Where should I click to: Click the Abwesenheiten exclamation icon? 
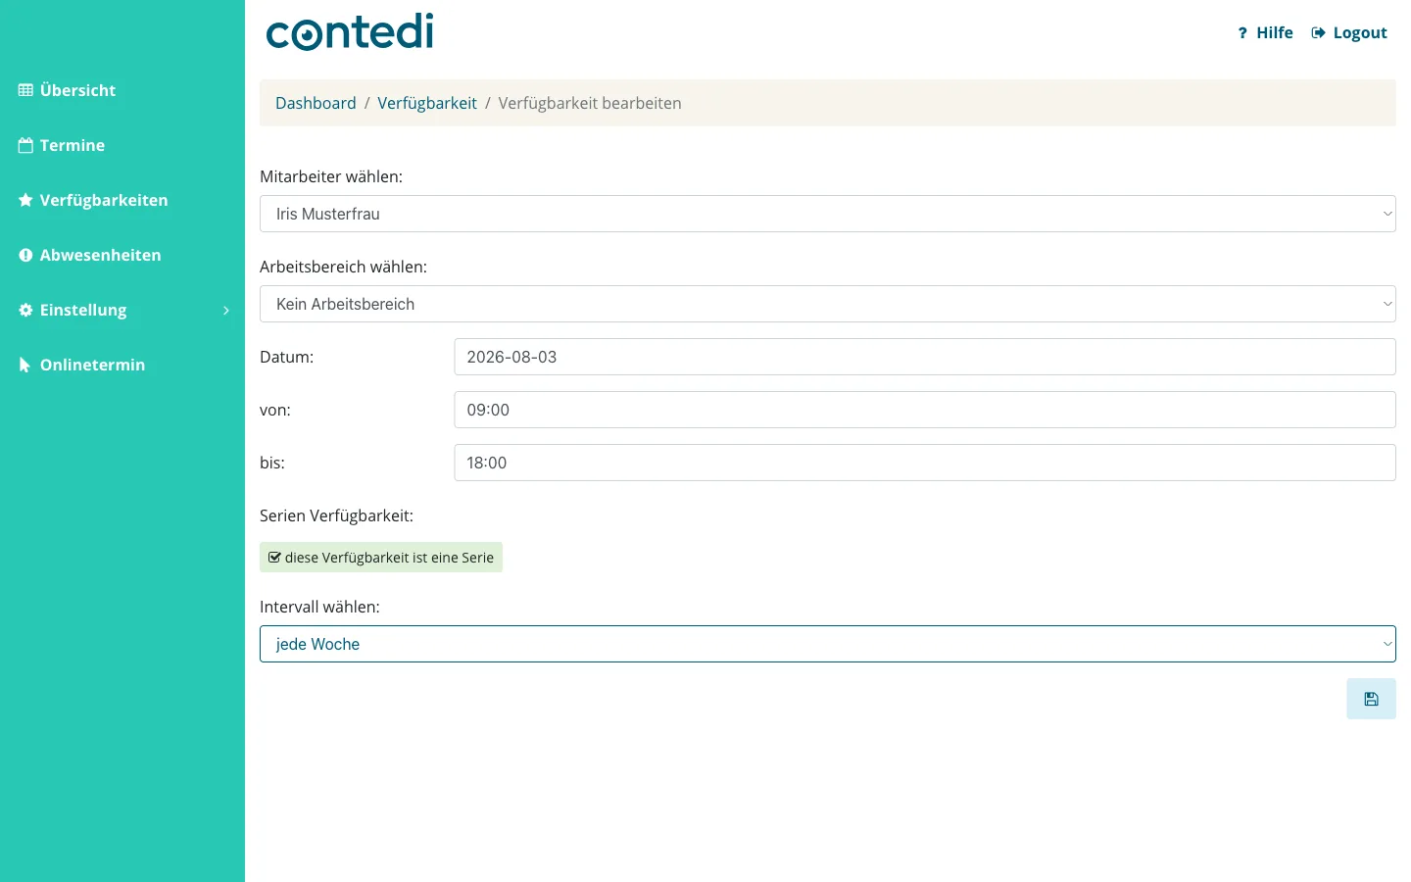[25, 255]
